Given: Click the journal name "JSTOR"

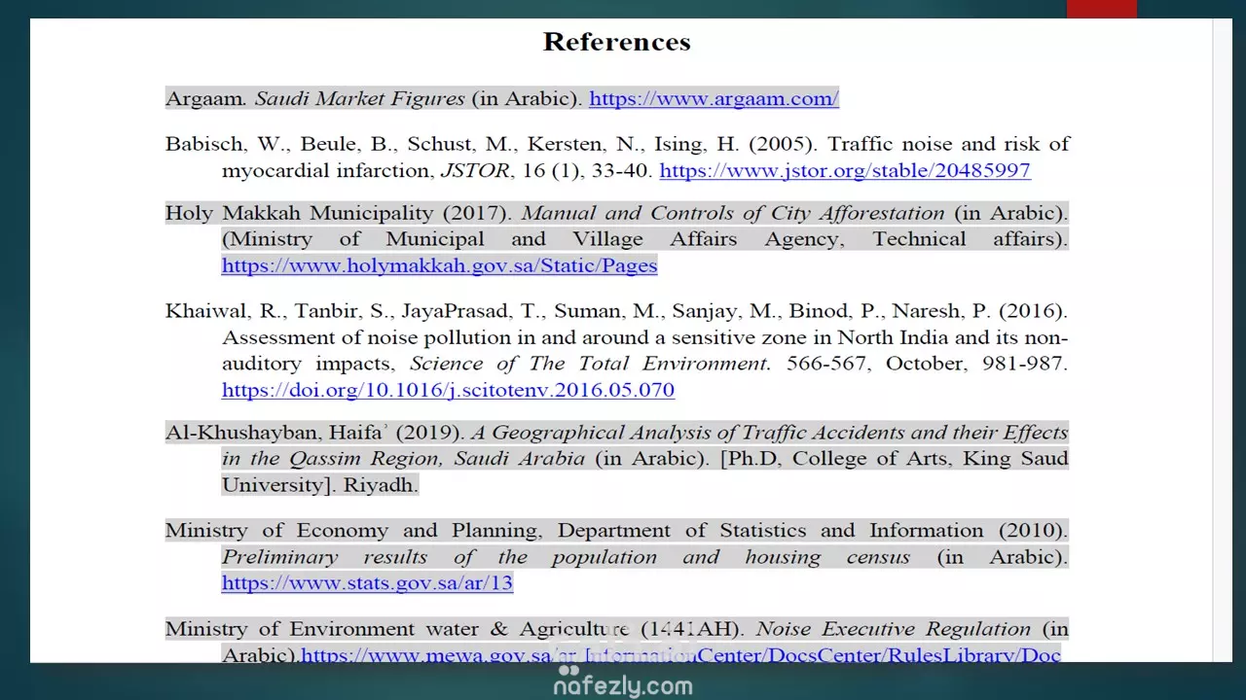Looking at the screenshot, I should (475, 170).
